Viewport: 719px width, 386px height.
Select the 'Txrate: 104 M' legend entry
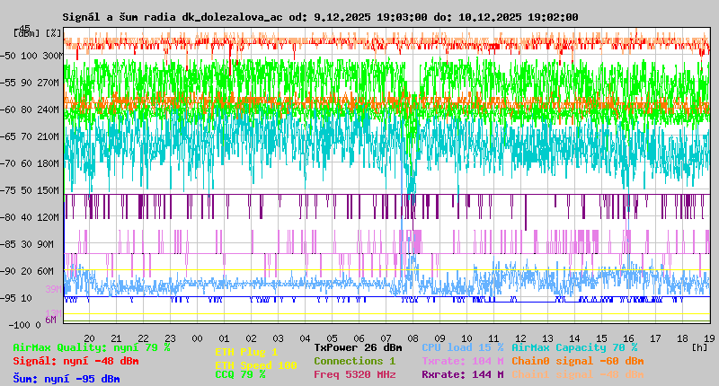click(462, 361)
